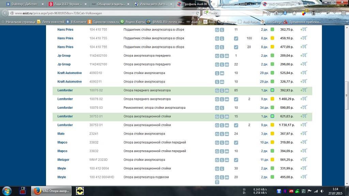
Task: Open the bat icon application on the taskbar
Action: coord(80,191)
